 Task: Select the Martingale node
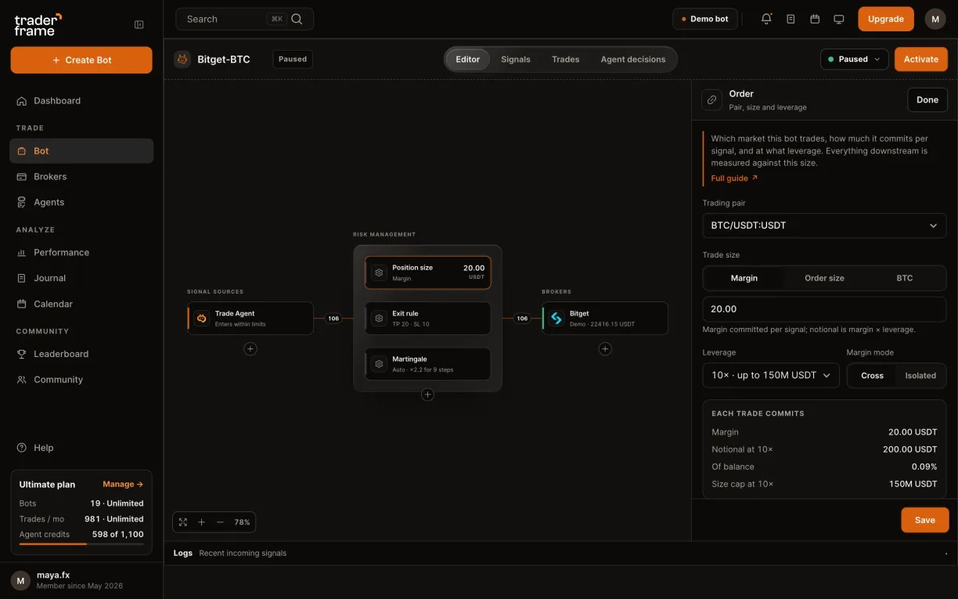pyautogui.click(x=427, y=364)
